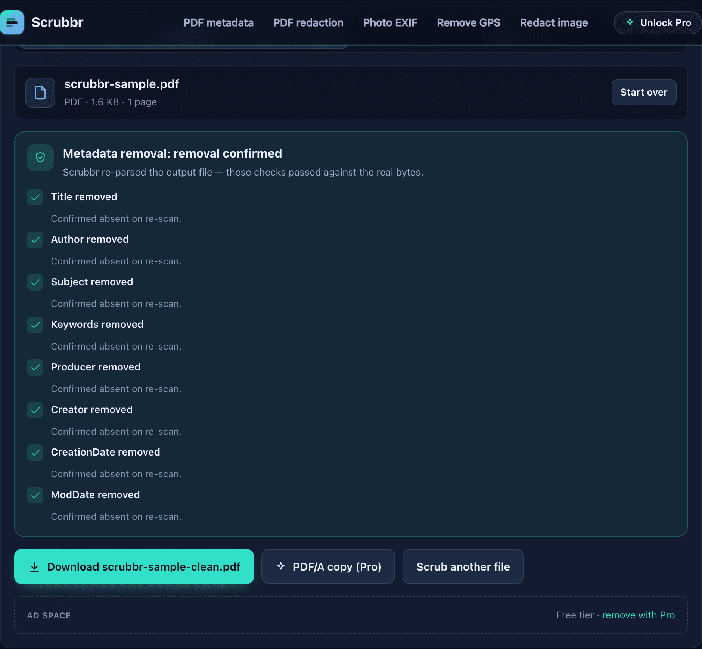Click the shield check icon near Metadata removal

click(40, 158)
